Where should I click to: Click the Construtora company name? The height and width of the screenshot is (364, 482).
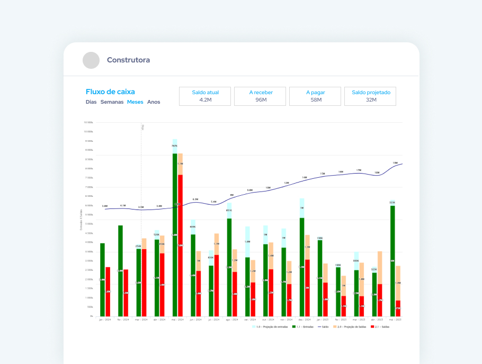pyautogui.click(x=128, y=60)
